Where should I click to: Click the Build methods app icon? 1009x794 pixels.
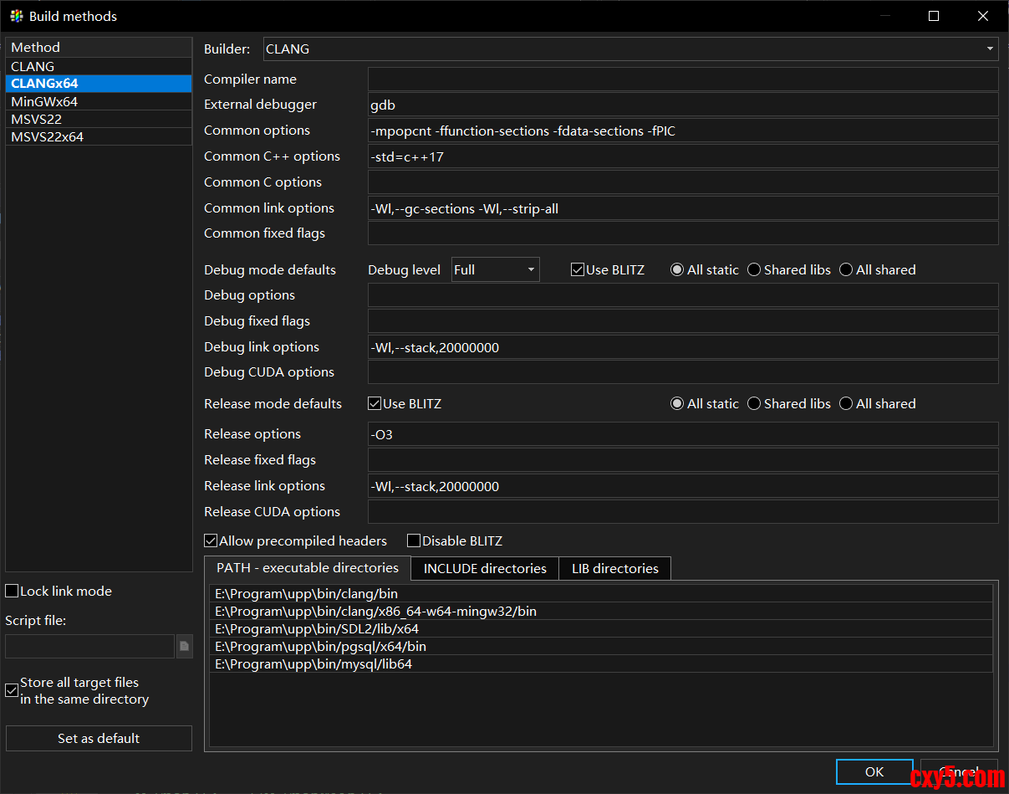16,16
